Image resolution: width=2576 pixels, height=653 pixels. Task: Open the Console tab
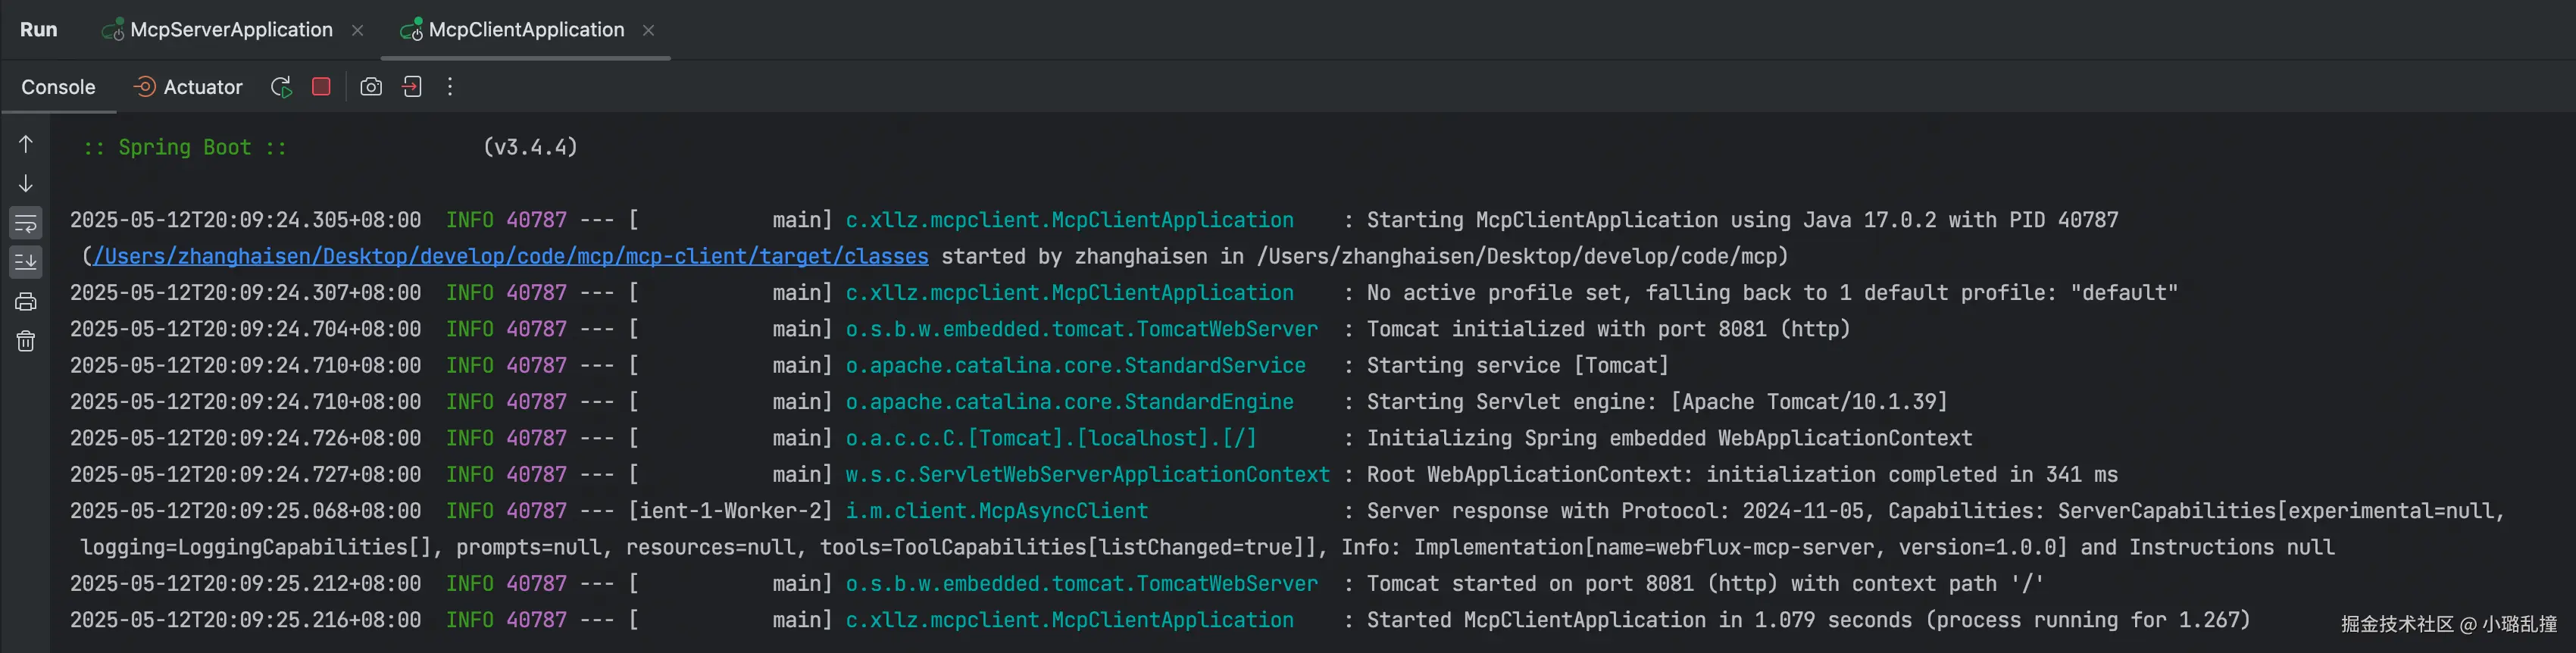[58, 87]
